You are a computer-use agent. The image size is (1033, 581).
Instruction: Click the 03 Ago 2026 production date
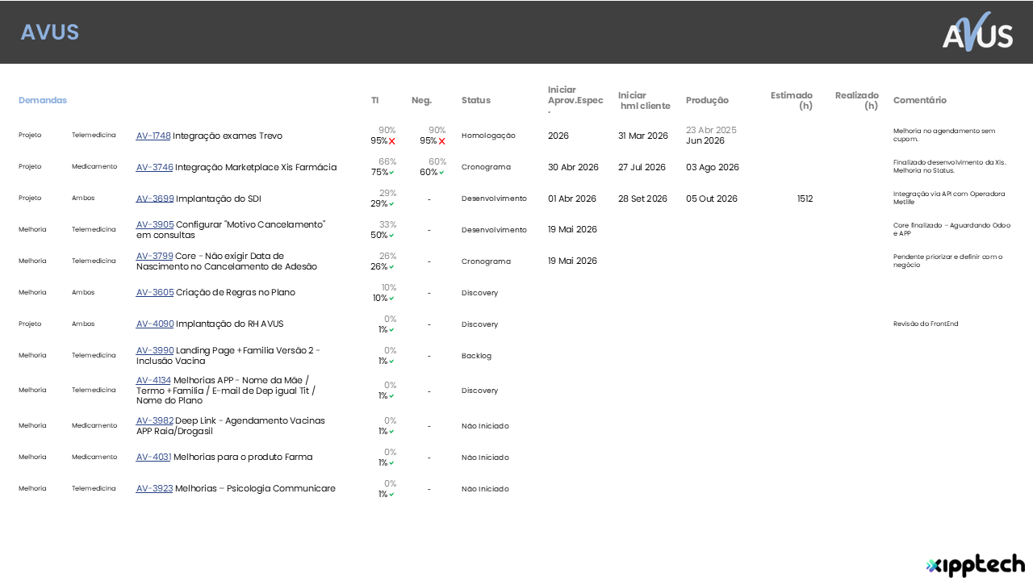(x=713, y=167)
